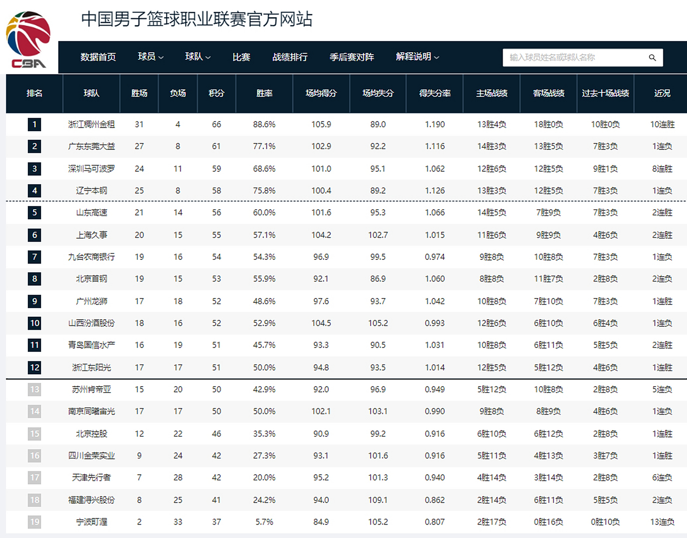Select the 109.1 points allowed cell
This screenshot has width=687, height=538.
coord(378,500)
